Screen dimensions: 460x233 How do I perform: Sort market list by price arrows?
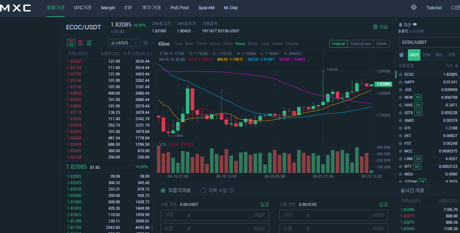[456, 66]
